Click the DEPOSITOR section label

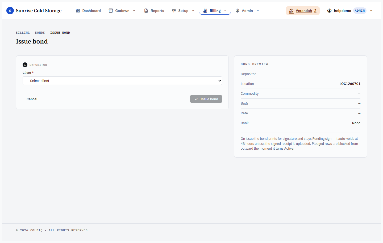coord(38,65)
